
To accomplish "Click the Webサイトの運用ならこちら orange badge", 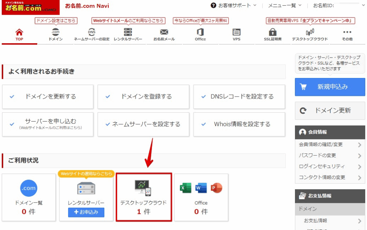I will tap(86, 174).
